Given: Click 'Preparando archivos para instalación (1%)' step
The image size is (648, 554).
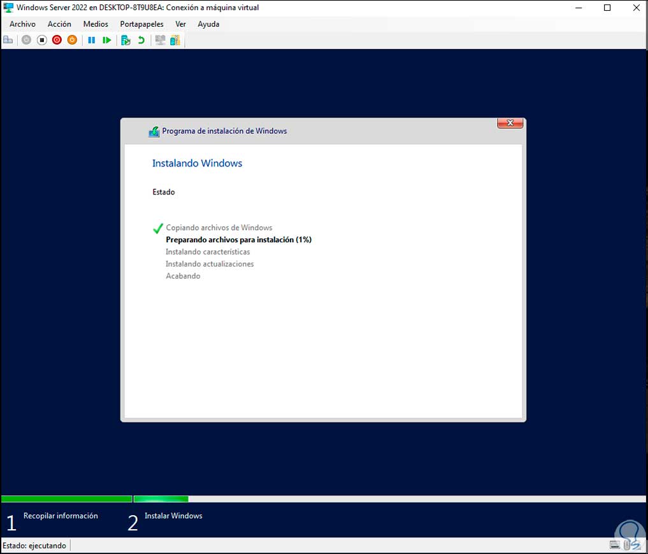Looking at the screenshot, I should coord(238,239).
